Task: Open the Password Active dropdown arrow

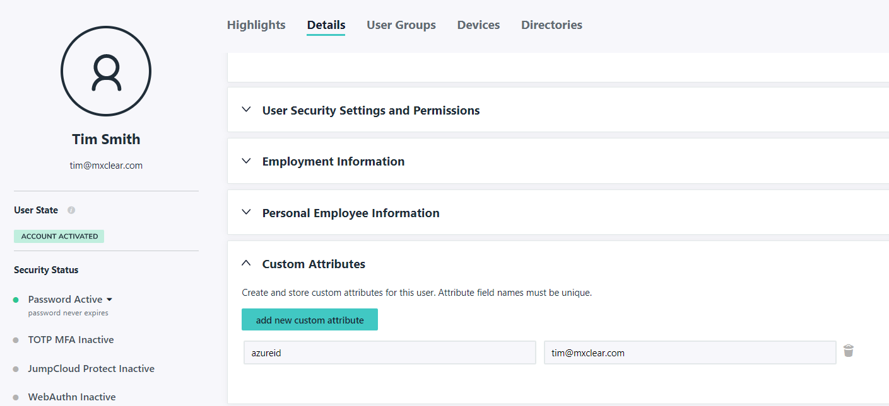Action: [x=109, y=300]
